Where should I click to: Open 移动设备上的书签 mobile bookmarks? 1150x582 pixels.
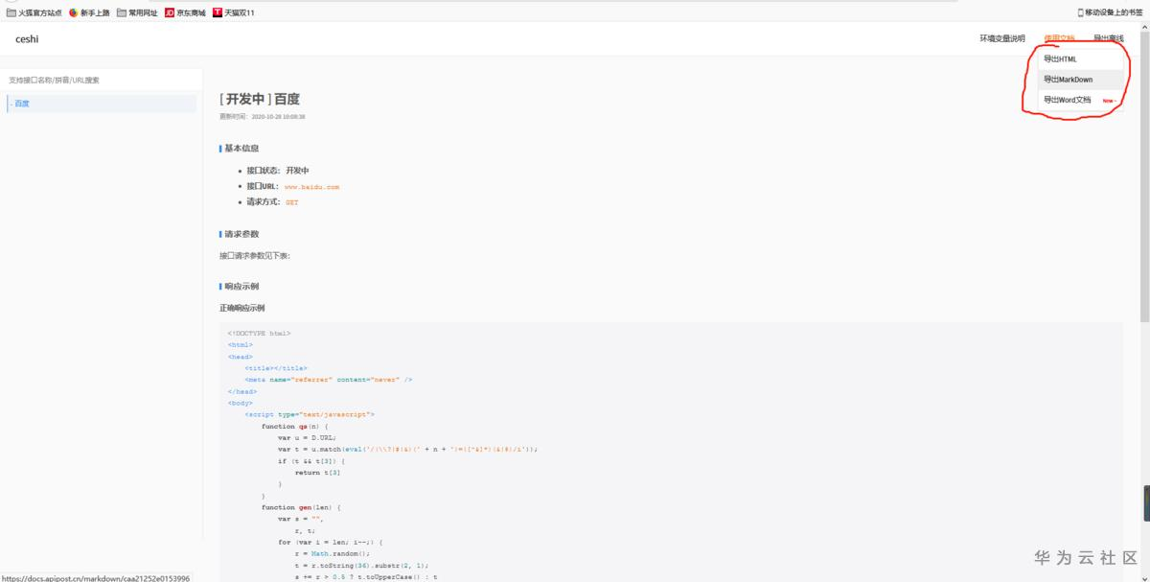pyautogui.click(x=1112, y=11)
